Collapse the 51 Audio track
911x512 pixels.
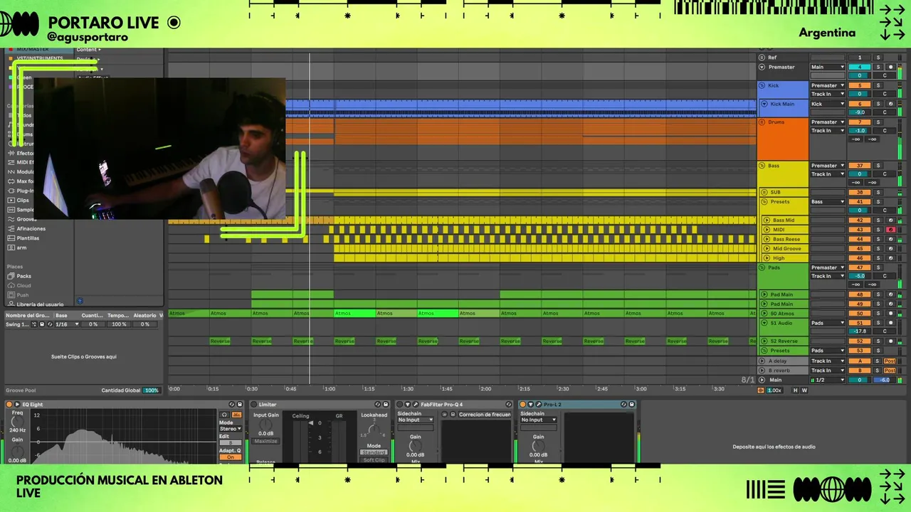pyautogui.click(x=764, y=323)
